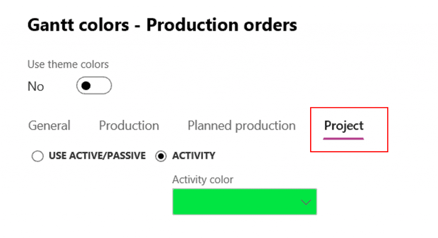Click the 'ACTIVITY' option text
The width and height of the screenshot is (438, 238).
[x=193, y=156]
